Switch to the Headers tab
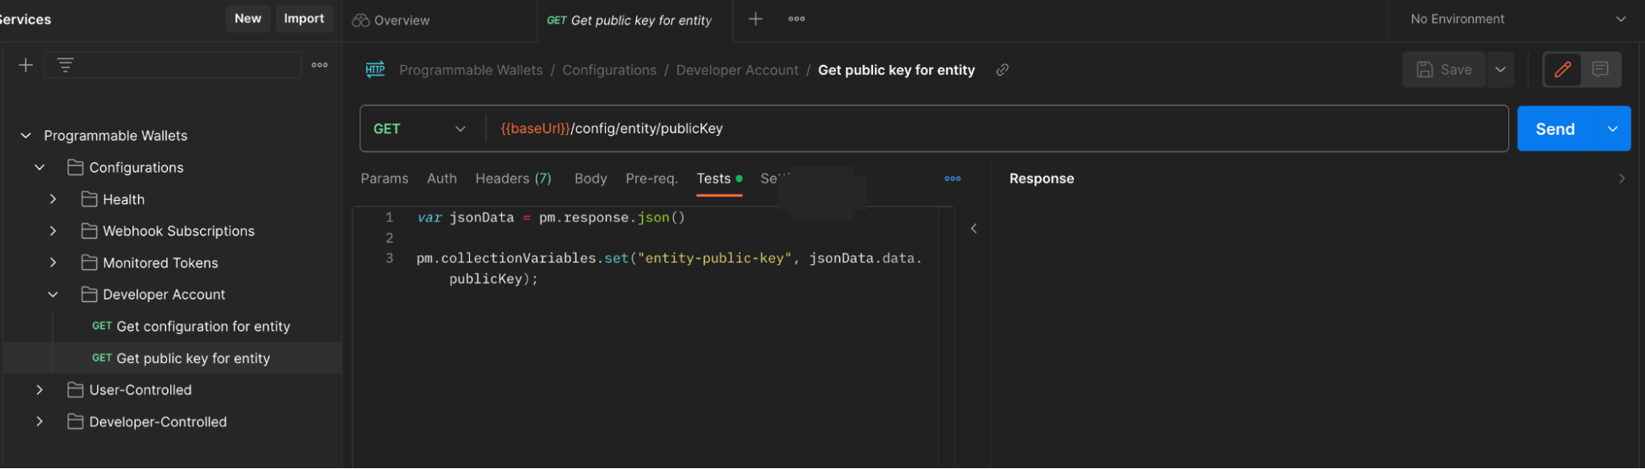Screen dimensions: 1645x469 pos(513,179)
